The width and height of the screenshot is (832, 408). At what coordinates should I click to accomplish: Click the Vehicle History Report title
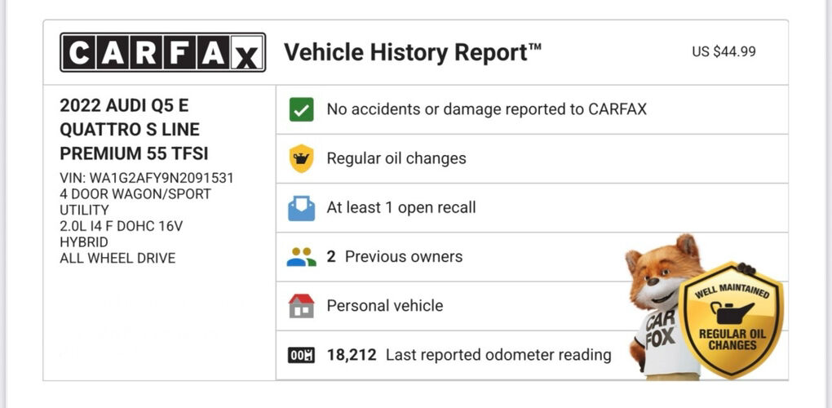[x=413, y=53]
